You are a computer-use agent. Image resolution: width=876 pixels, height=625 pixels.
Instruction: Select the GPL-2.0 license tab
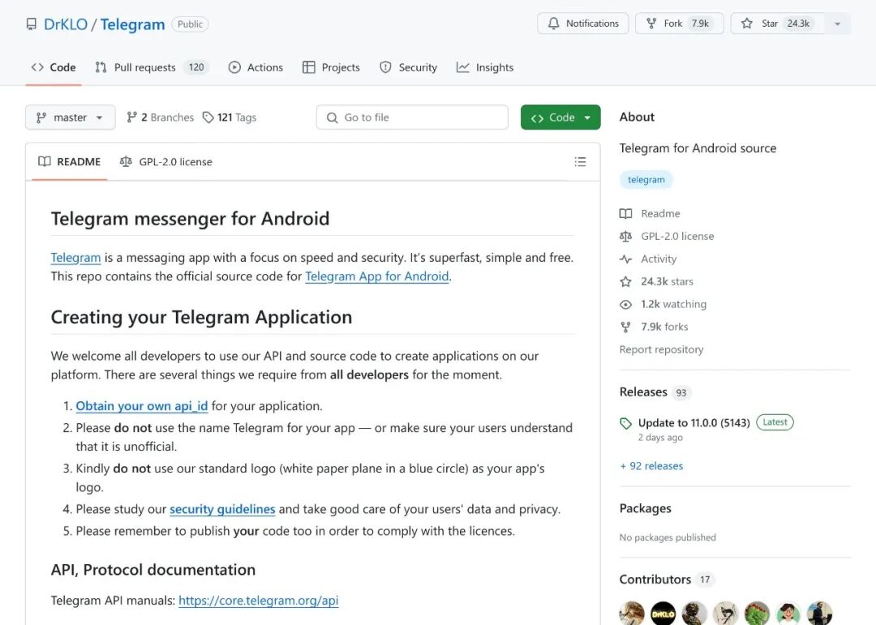coord(166,162)
